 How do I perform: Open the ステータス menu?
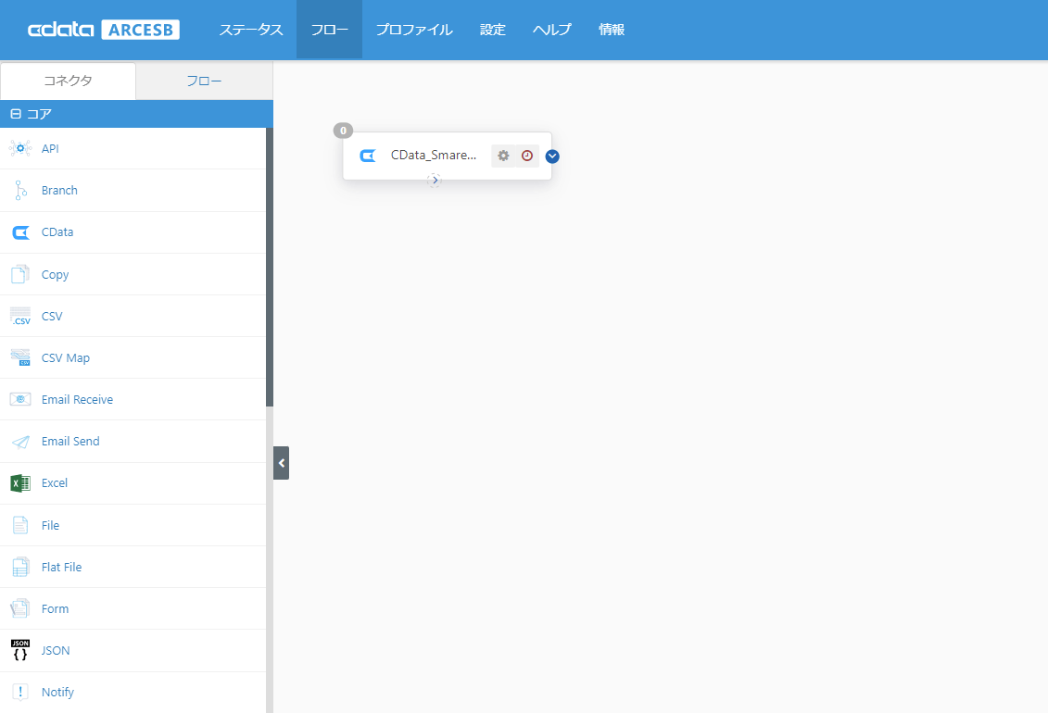coord(251,30)
